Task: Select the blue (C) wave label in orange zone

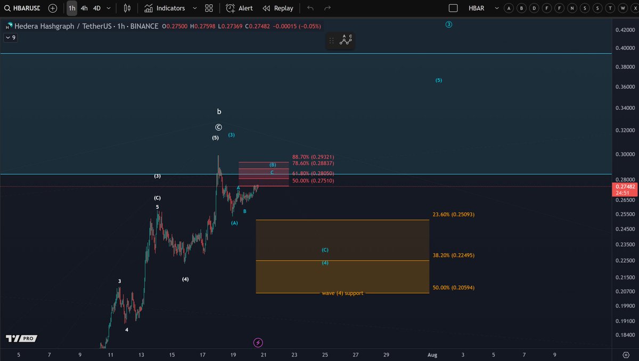Action: coord(325,250)
